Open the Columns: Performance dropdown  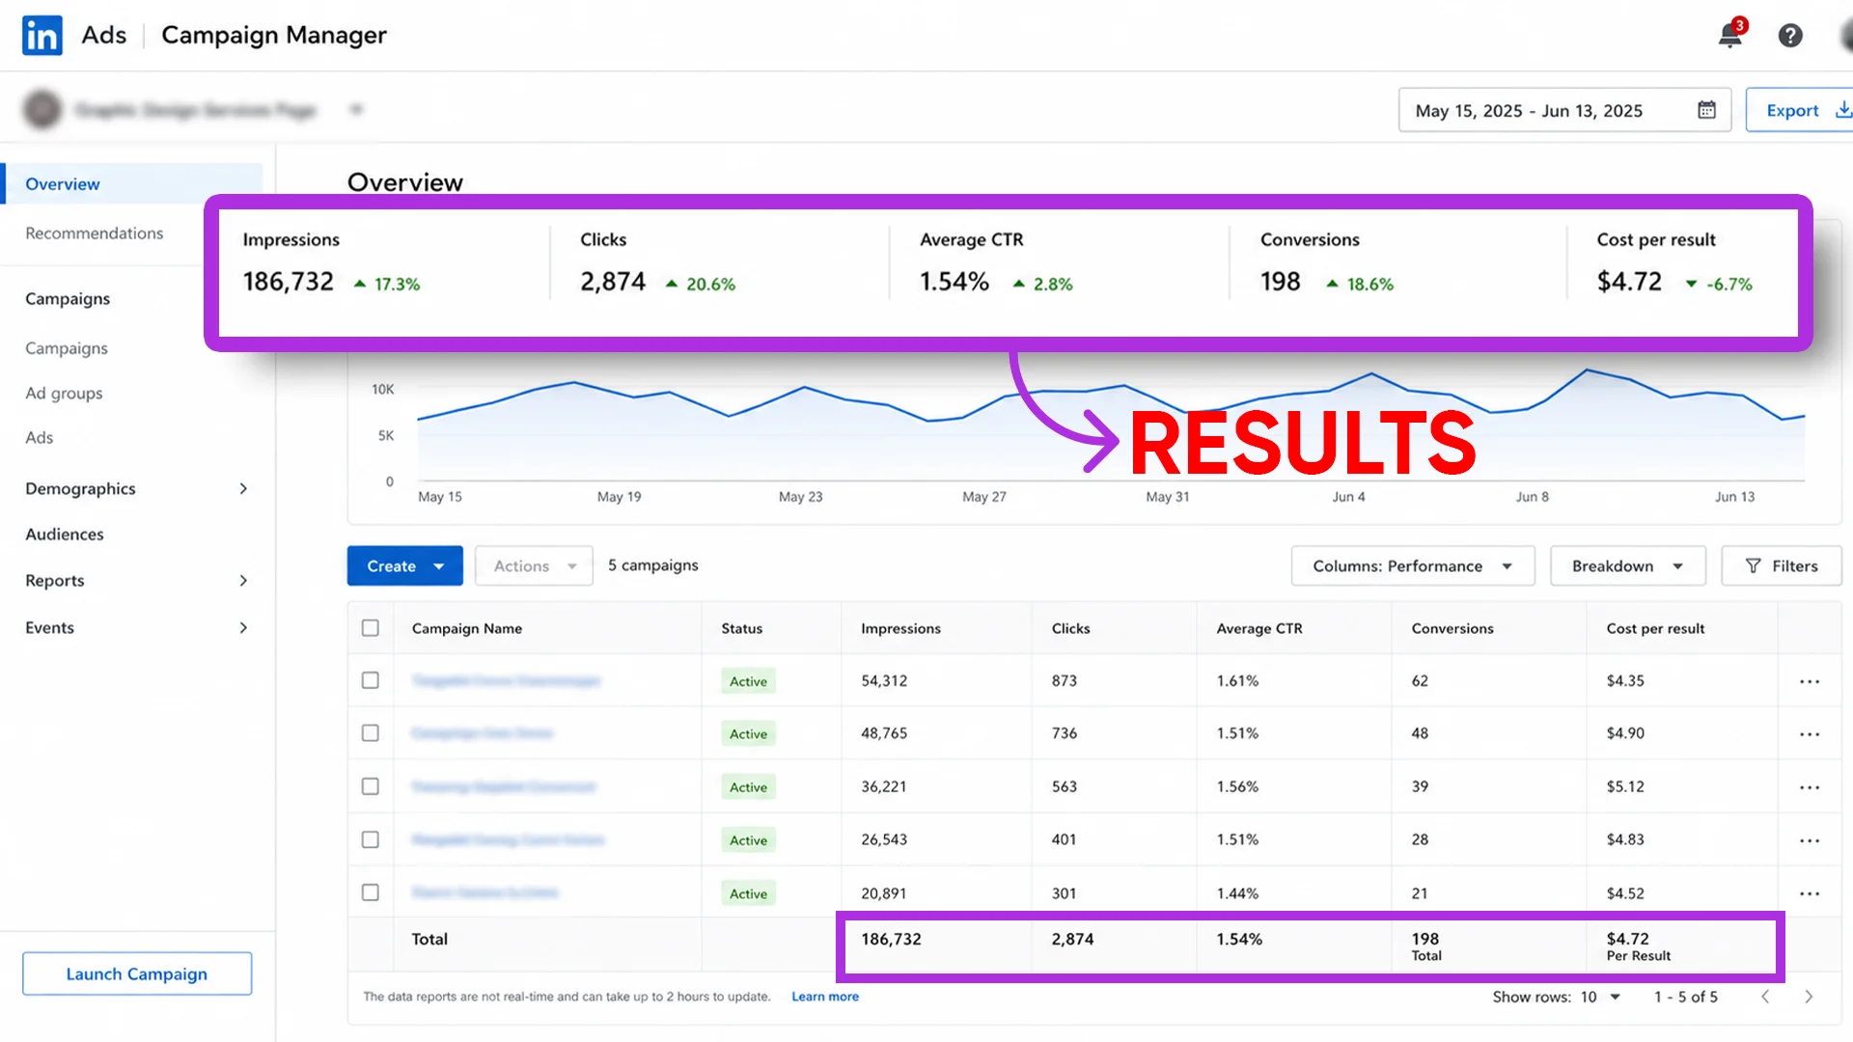(x=1413, y=566)
